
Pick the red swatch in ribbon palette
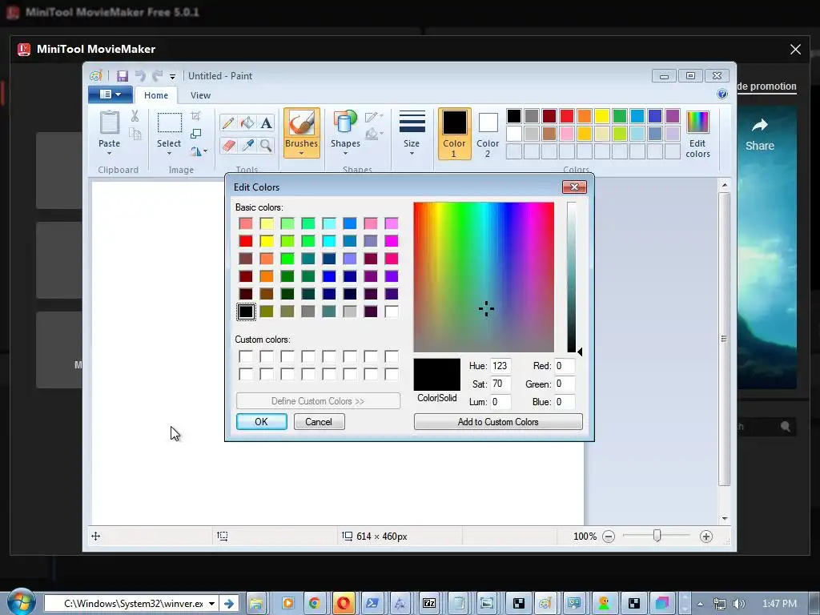tap(567, 116)
